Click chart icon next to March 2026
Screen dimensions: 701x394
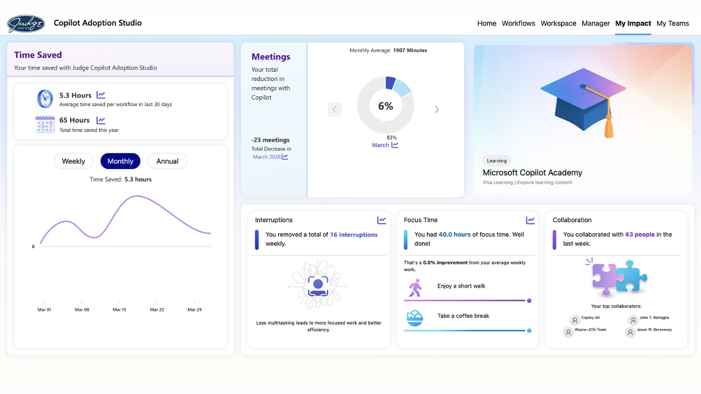coord(285,157)
